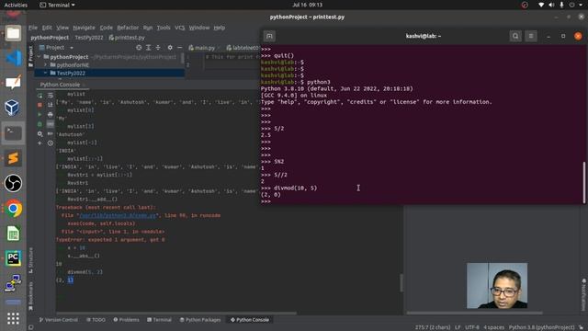Click the code.py link in traceback
588x331 pixels.
point(118,215)
